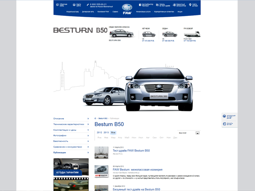Select the Все year filter
Image resolution: width=255 pixels, height=191 pixels.
click(113, 132)
